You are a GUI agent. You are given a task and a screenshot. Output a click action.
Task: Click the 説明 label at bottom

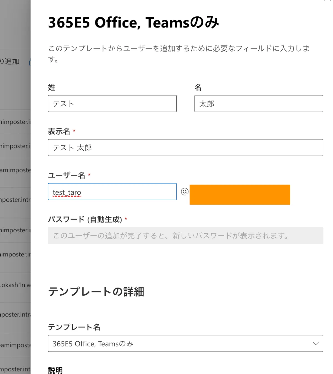(55, 370)
